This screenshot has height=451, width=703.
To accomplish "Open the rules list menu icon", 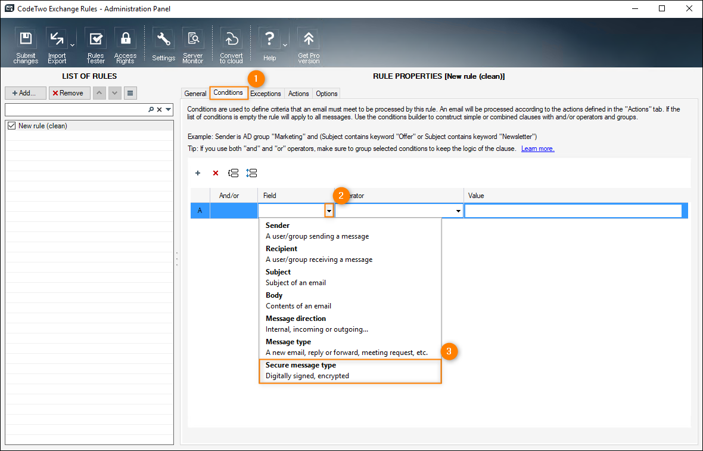I will (x=130, y=93).
